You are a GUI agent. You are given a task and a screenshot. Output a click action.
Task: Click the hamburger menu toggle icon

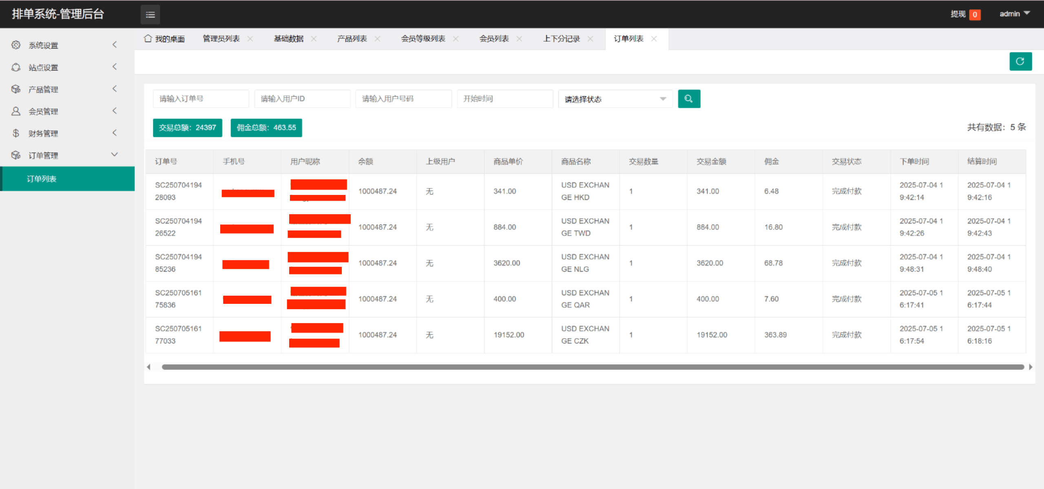(150, 15)
